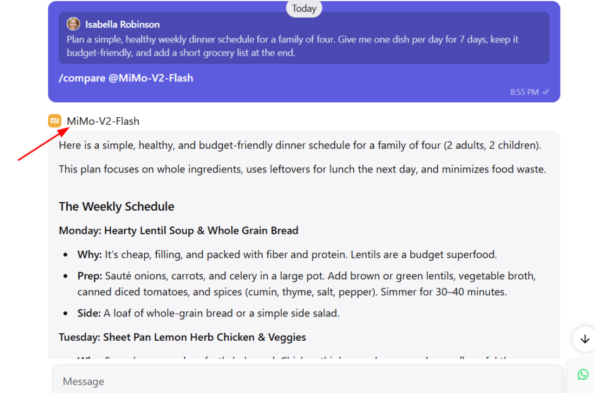Click the Why bullet about lentils
The image size is (595, 393).
pyautogui.click(x=287, y=254)
